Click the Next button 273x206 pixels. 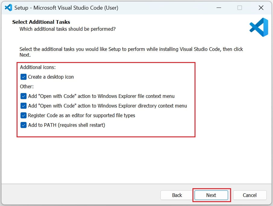pos(211,195)
